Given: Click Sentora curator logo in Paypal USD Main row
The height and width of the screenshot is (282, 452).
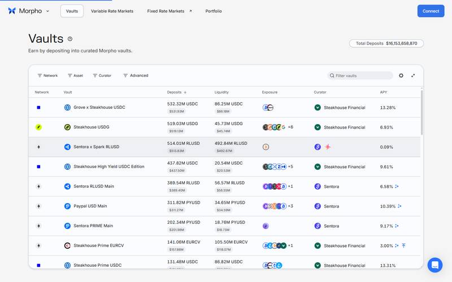Looking at the screenshot, I should click(318, 206).
